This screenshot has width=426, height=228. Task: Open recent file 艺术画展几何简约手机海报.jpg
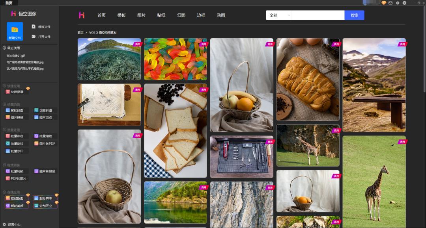[25, 69]
